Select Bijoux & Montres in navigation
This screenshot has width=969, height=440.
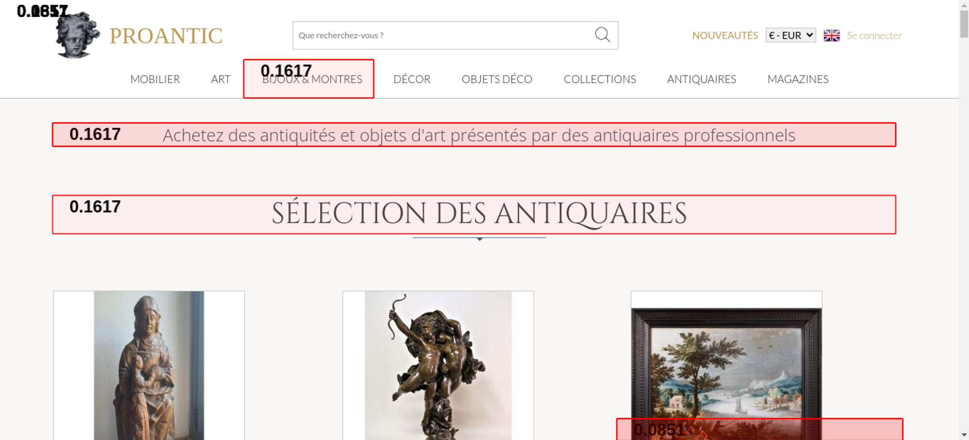coord(312,79)
